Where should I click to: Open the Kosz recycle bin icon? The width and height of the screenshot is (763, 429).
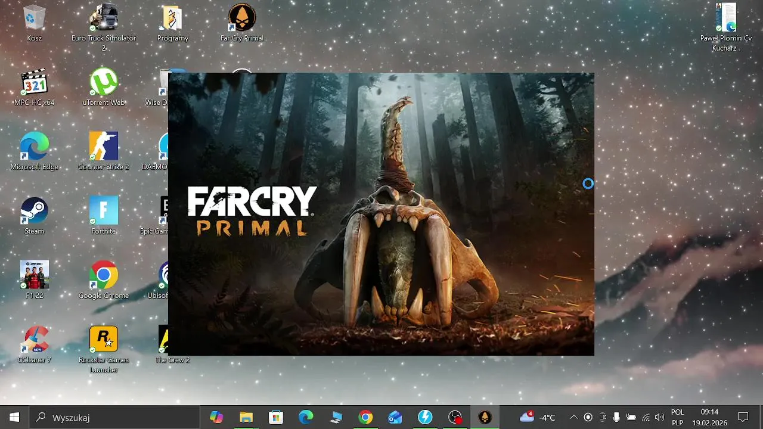tap(34, 23)
